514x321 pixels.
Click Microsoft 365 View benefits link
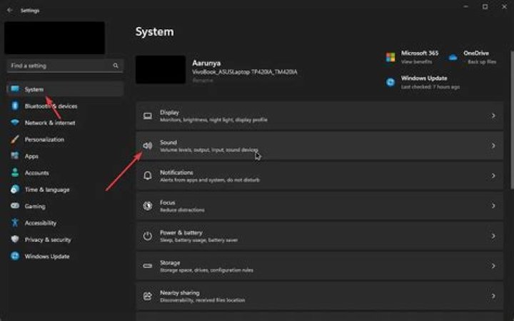[416, 62]
